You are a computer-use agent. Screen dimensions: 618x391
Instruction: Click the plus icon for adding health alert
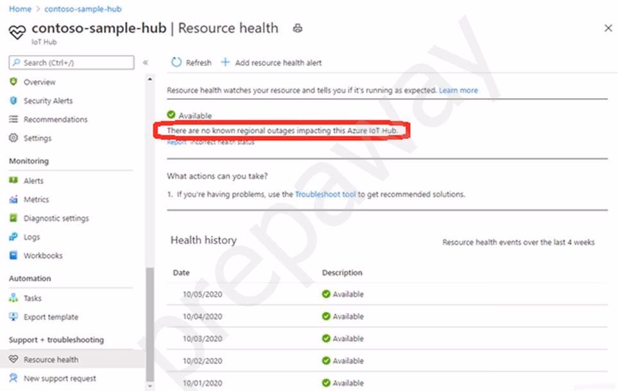[225, 62]
